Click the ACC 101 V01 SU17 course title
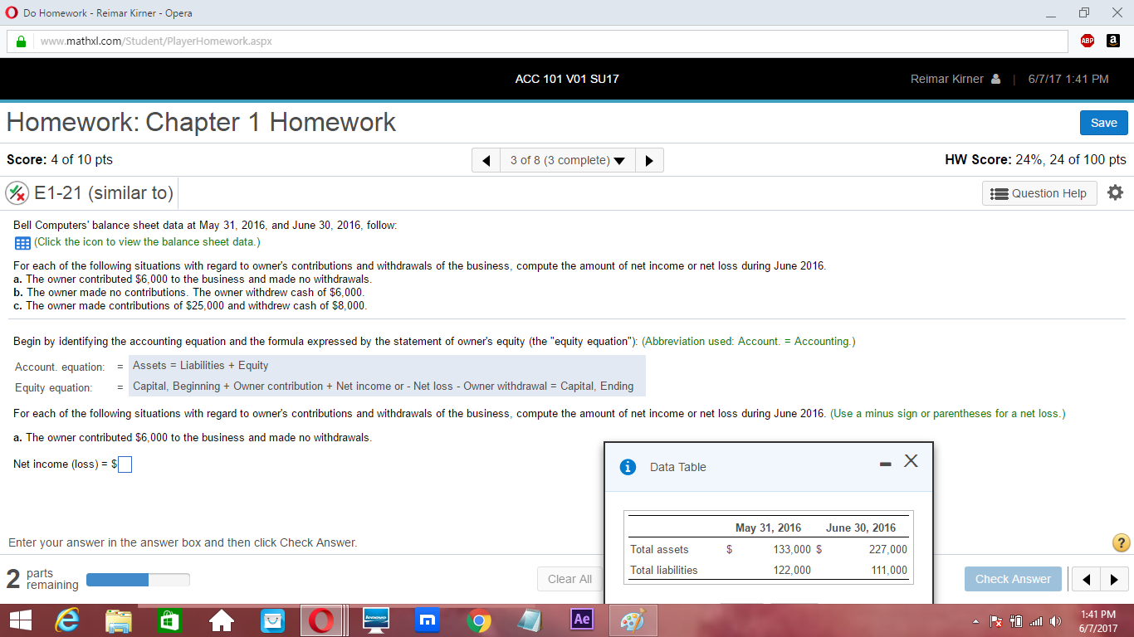The width and height of the screenshot is (1134, 637). pyautogui.click(x=567, y=80)
